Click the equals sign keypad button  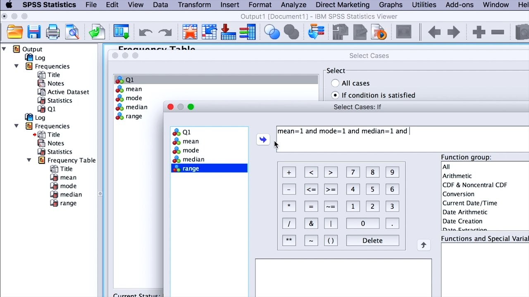click(311, 207)
